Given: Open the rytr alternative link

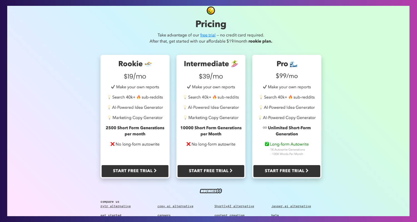Looking at the screenshot, I should click(116, 206).
